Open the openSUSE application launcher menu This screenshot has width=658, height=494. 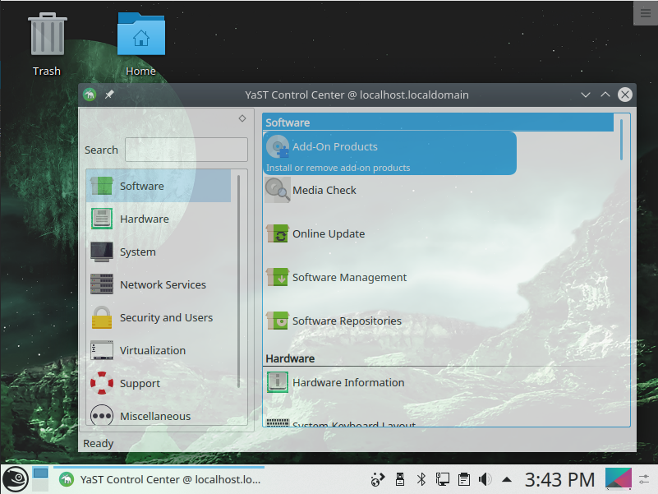point(15,478)
